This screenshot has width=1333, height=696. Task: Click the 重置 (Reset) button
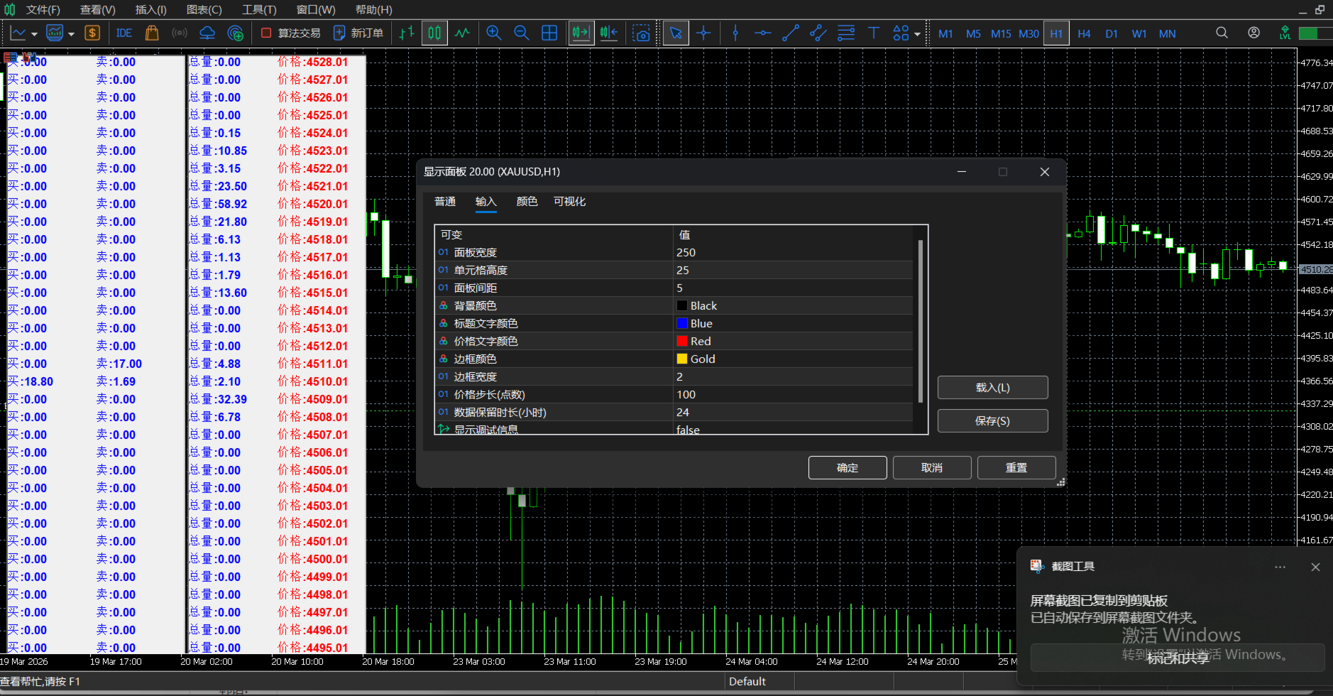click(1016, 468)
